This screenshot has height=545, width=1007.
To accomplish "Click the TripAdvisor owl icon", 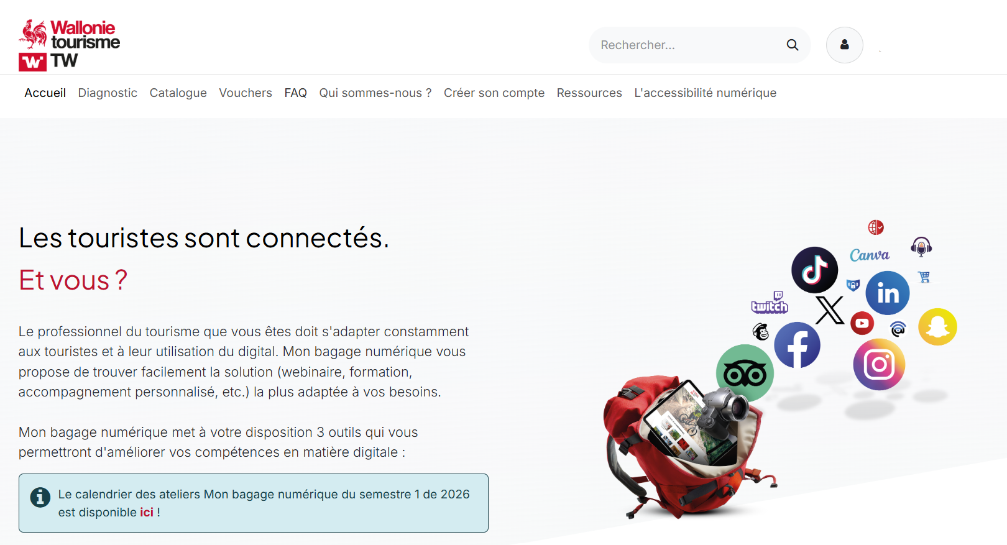I will click(x=745, y=373).
